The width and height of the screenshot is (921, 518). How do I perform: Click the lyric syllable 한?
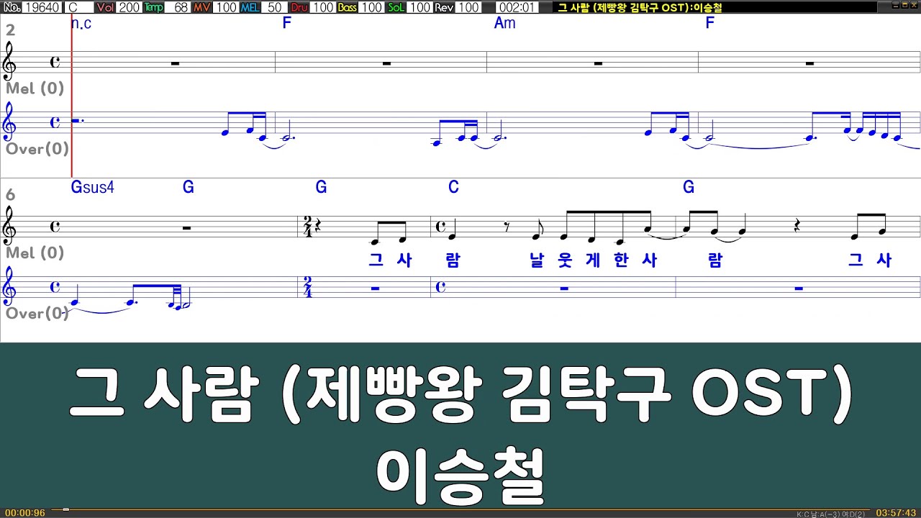pyautogui.click(x=622, y=261)
